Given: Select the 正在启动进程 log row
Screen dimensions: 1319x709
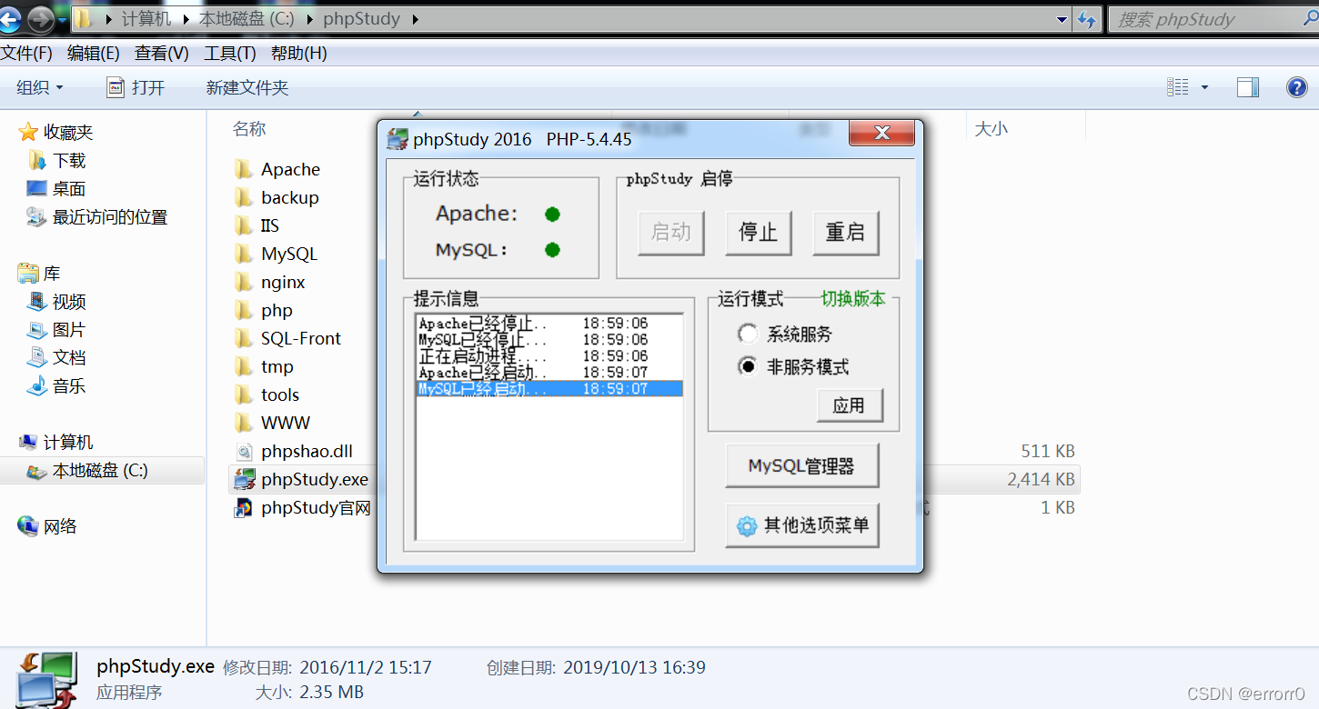Looking at the screenshot, I should 549,356.
